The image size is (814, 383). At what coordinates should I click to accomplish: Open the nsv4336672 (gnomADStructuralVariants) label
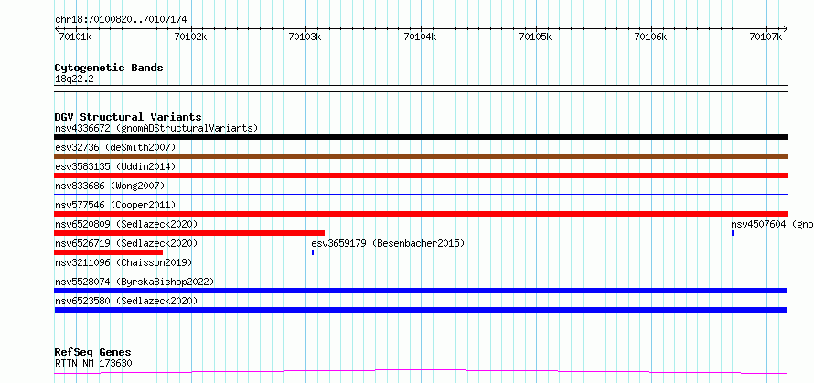click(156, 128)
